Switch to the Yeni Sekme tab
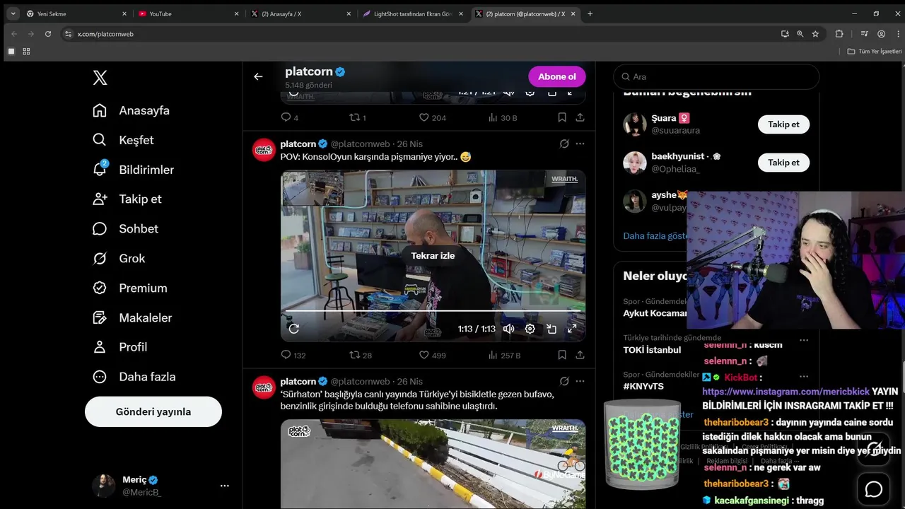The height and width of the screenshot is (509, 905). [x=76, y=13]
